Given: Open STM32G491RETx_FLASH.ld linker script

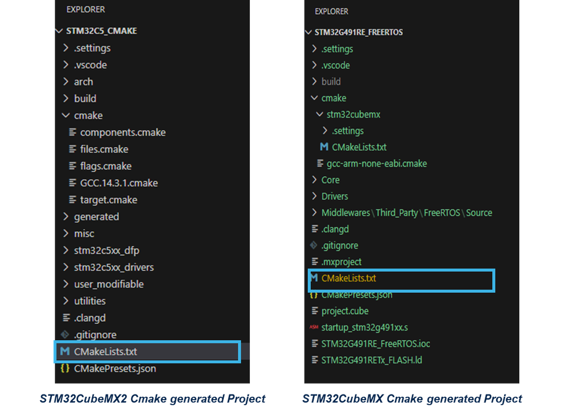Looking at the screenshot, I should 371,360.
